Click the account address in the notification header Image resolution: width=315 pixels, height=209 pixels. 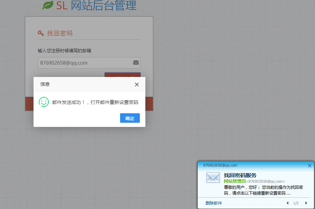(x=220, y=165)
